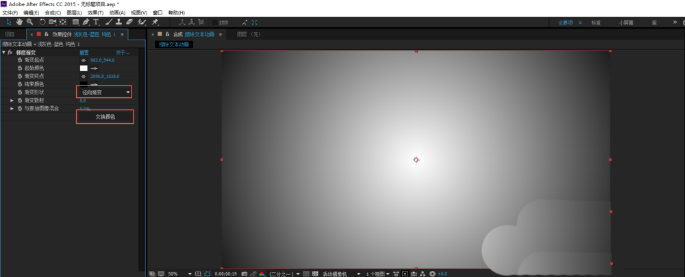
Task: Expand the workspace overflow chevrons
Action: [675, 23]
